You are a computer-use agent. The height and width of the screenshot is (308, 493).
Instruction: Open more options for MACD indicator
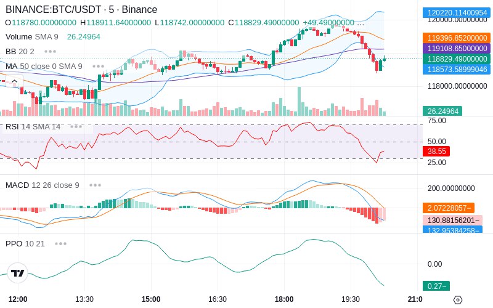click(95, 185)
